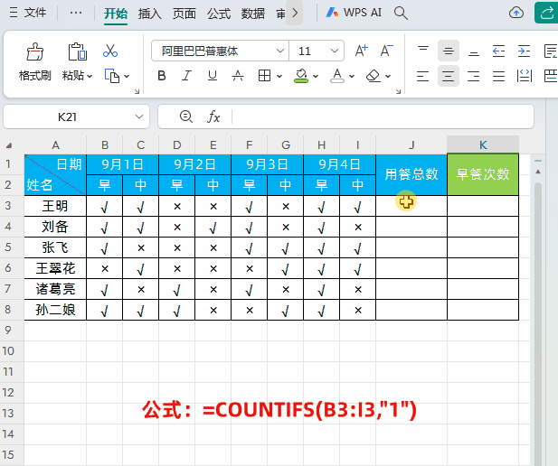The height and width of the screenshot is (466, 558).
Task: Toggle italic text formatting
Action: (x=187, y=76)
